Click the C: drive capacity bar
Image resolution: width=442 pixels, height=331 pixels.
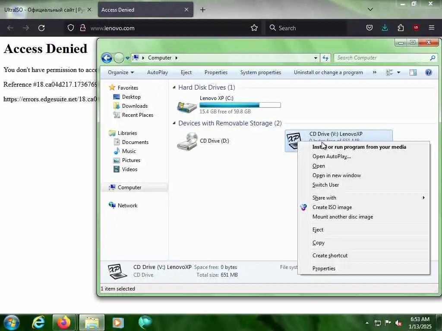click(240, 105)
